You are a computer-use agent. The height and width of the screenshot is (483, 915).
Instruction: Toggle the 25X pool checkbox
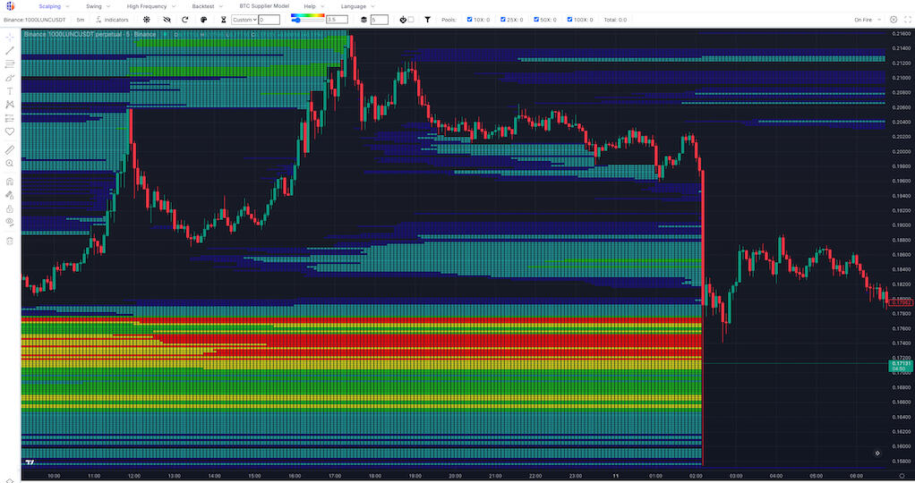(502, 20)
